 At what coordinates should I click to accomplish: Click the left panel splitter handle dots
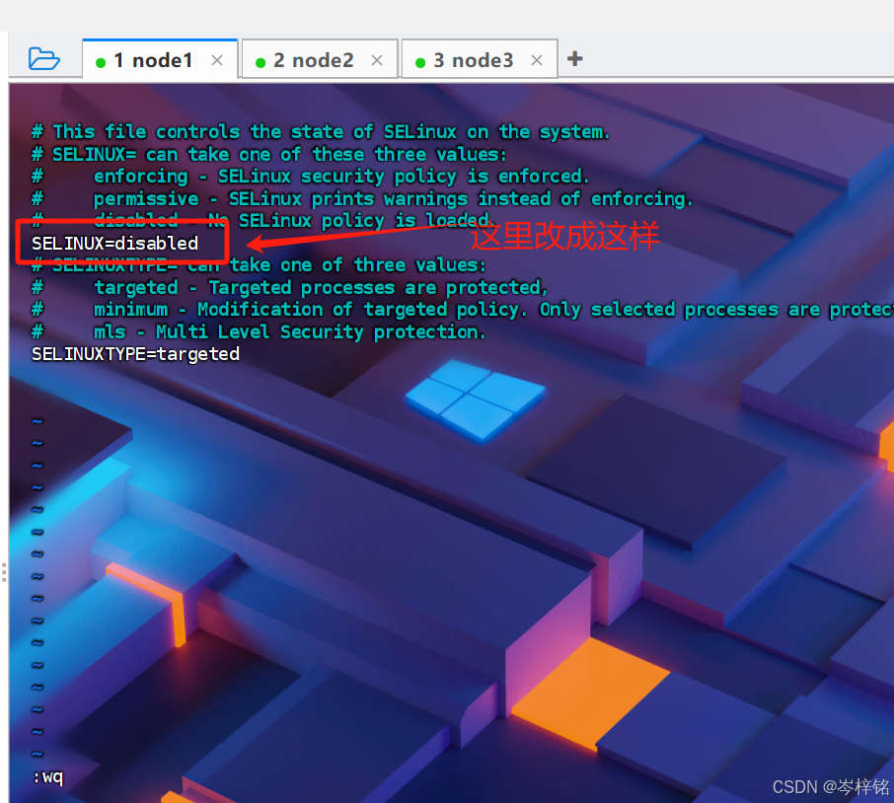(x=4, y=573)
